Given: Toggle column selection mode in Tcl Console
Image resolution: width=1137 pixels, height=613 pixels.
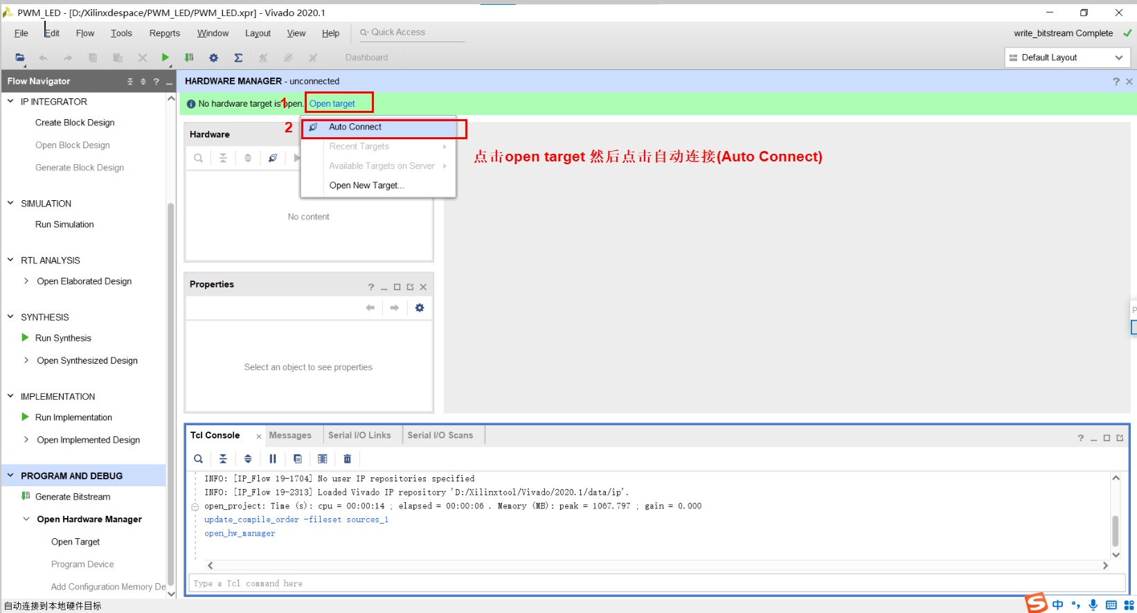Looking at the screenshot, I should point(323,459).
